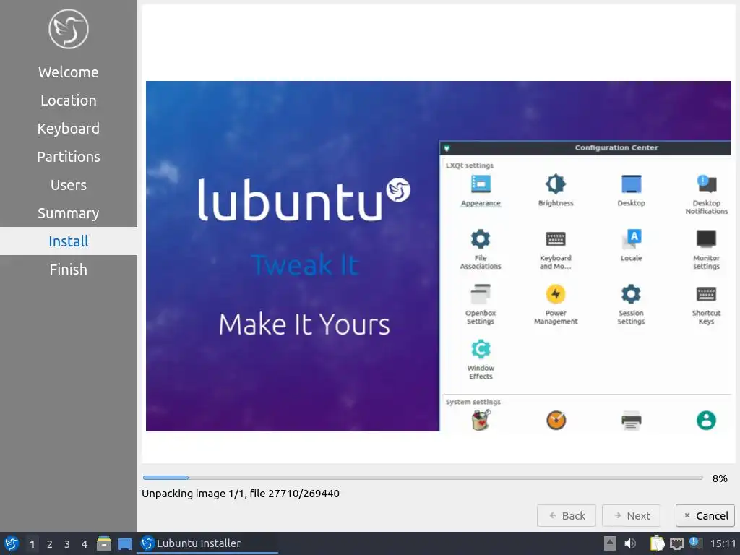
Task: Click the wired network tray icon
Action: [676, 543]
